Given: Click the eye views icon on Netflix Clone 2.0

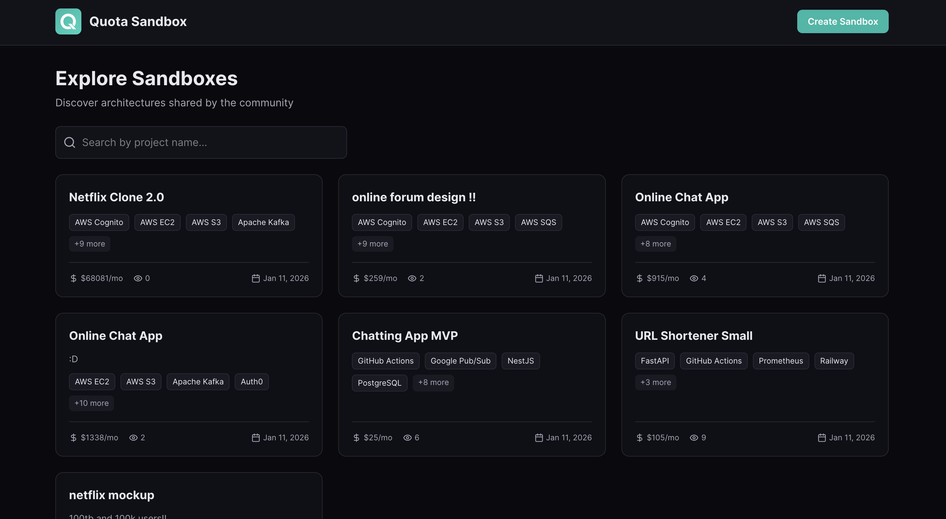Looking at the screenshot, I should [x=138, y=278].
